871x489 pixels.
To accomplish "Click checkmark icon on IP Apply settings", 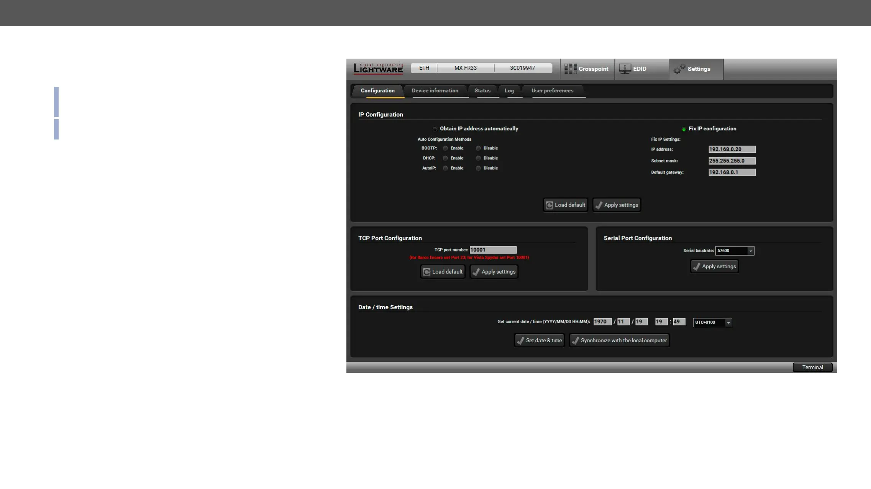I will click(x=599, y=205).
